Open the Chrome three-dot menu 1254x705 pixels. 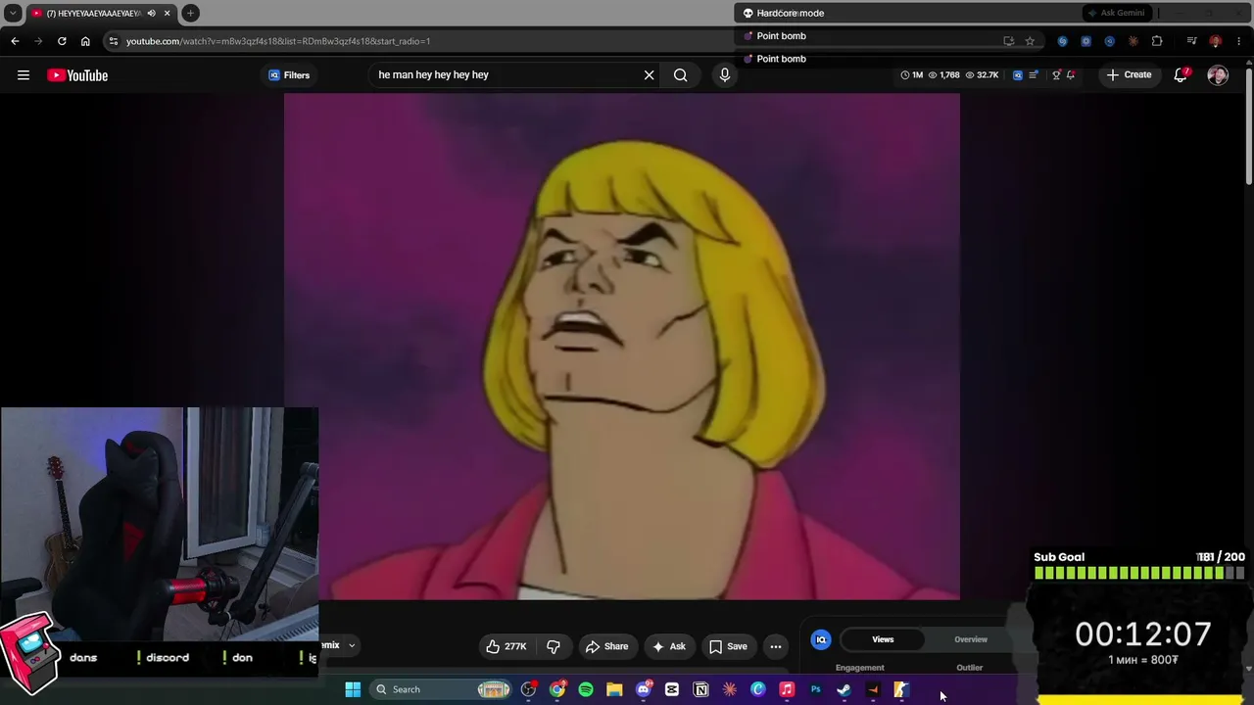1239,41
